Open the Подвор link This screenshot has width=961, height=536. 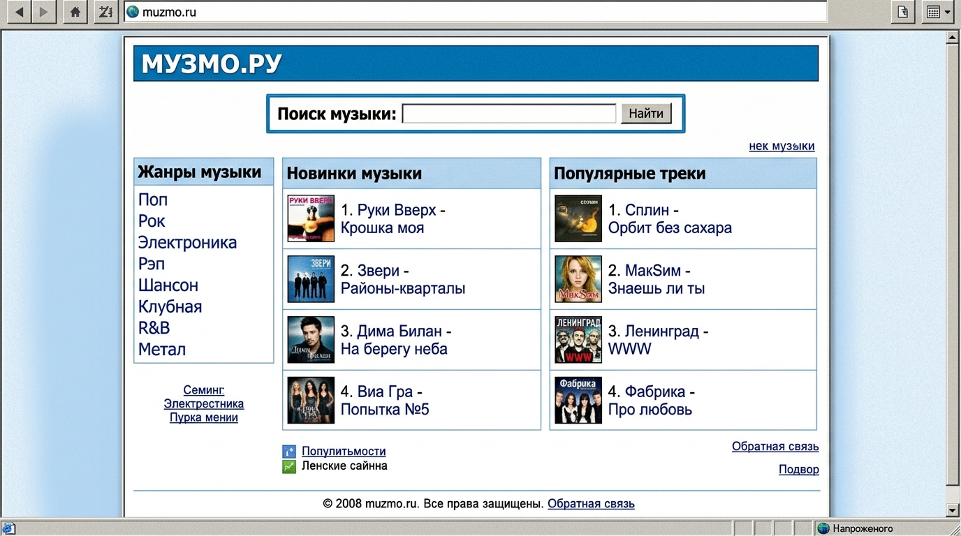pos(799,470)
